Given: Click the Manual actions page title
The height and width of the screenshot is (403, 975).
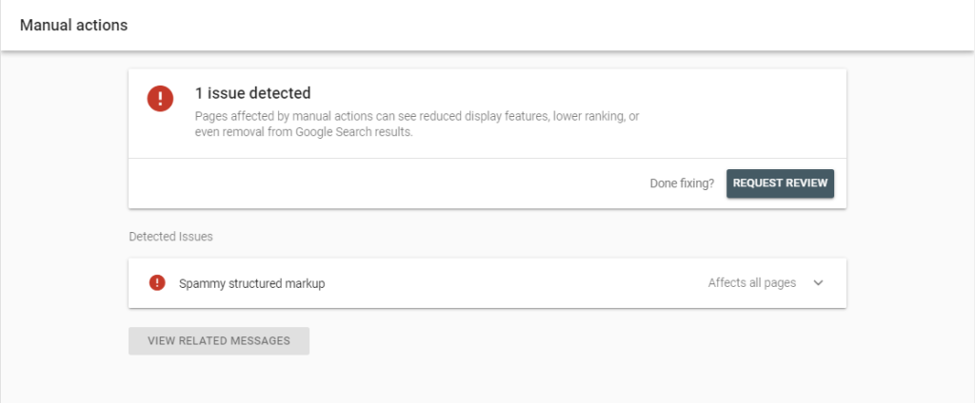Looking at the screenshot, I should (x=73, y=26).
